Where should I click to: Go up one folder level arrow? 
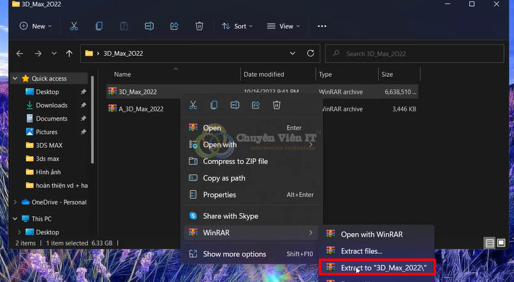click(70, 54)
